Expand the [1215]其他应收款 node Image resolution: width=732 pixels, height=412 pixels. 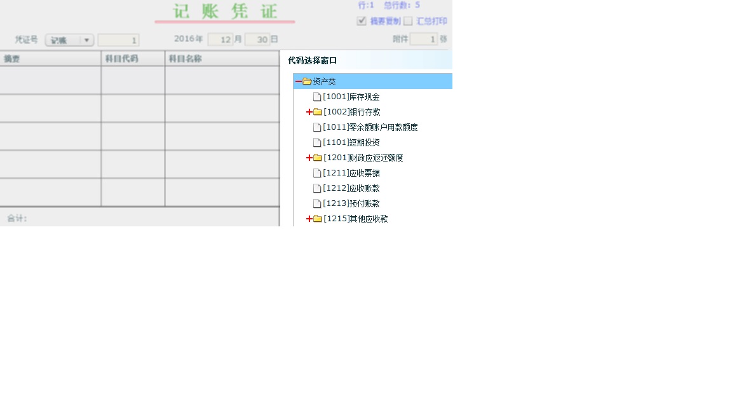(x=309, y=219)
